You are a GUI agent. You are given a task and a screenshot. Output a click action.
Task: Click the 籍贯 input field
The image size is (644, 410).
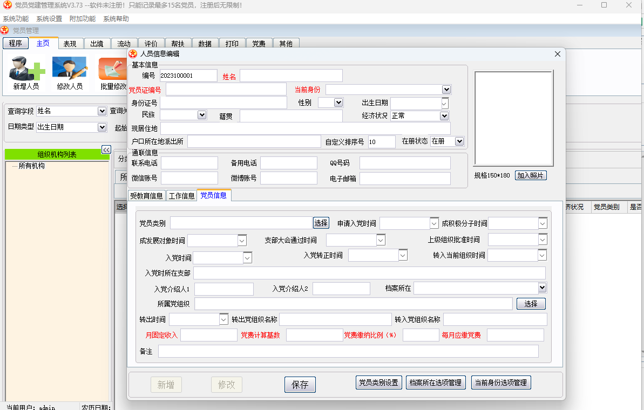click(x=291, y=116)
